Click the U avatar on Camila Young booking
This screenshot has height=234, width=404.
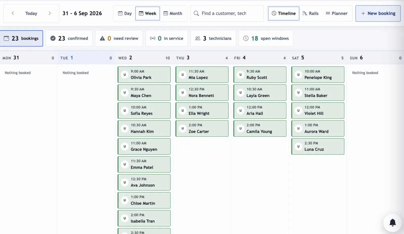(x=240, y=128)
